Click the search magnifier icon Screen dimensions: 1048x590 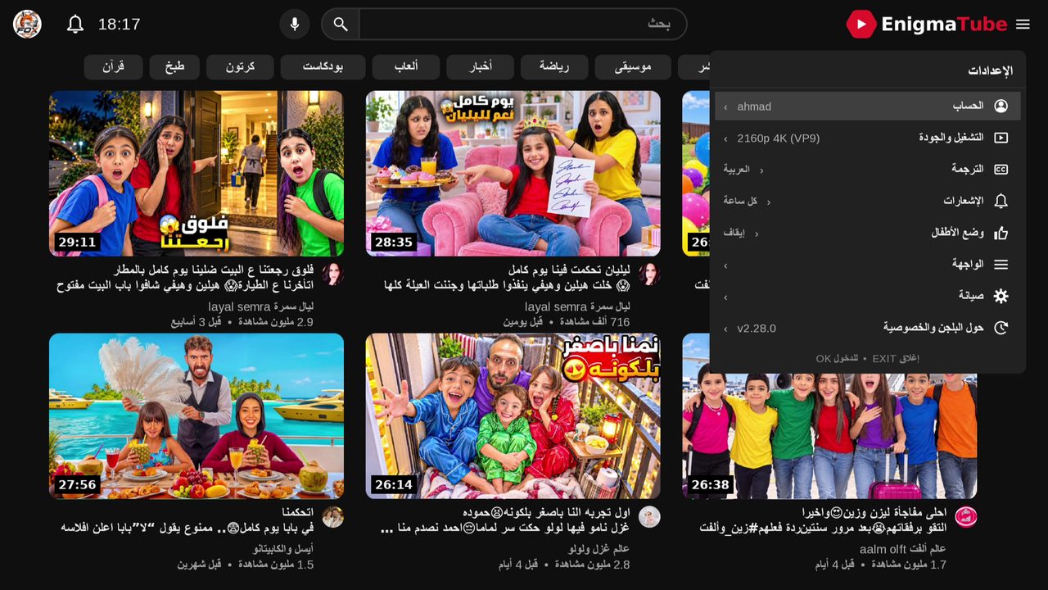(x=341, y=25)
